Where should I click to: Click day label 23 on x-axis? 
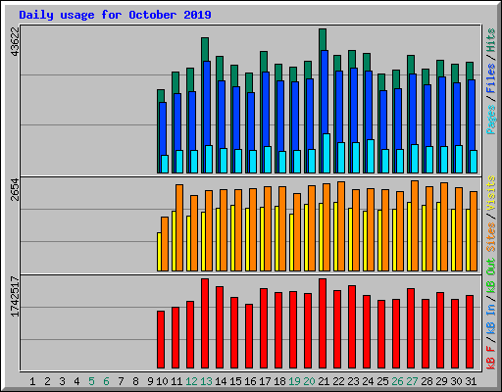353,381
